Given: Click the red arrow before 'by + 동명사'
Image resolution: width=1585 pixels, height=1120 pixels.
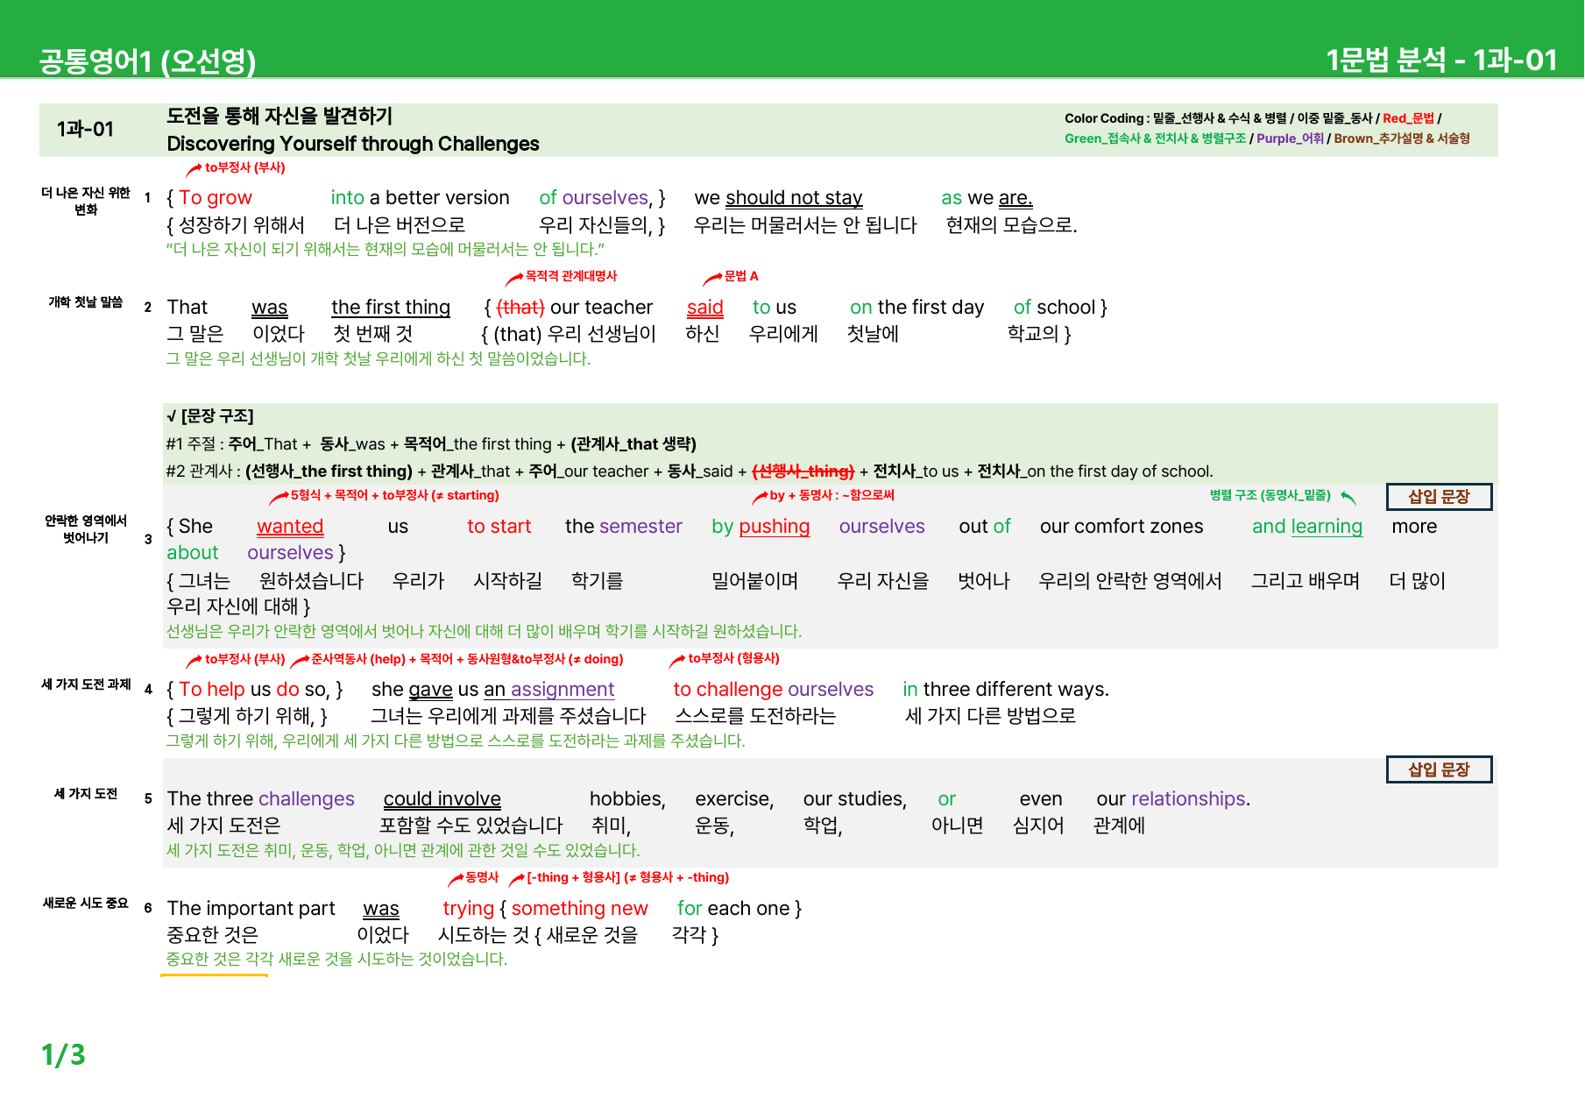Looking at the screenshot, I should click(760, 498).
